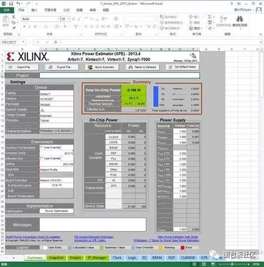
Task: Click the insert function fx icon
Action: 56,42
